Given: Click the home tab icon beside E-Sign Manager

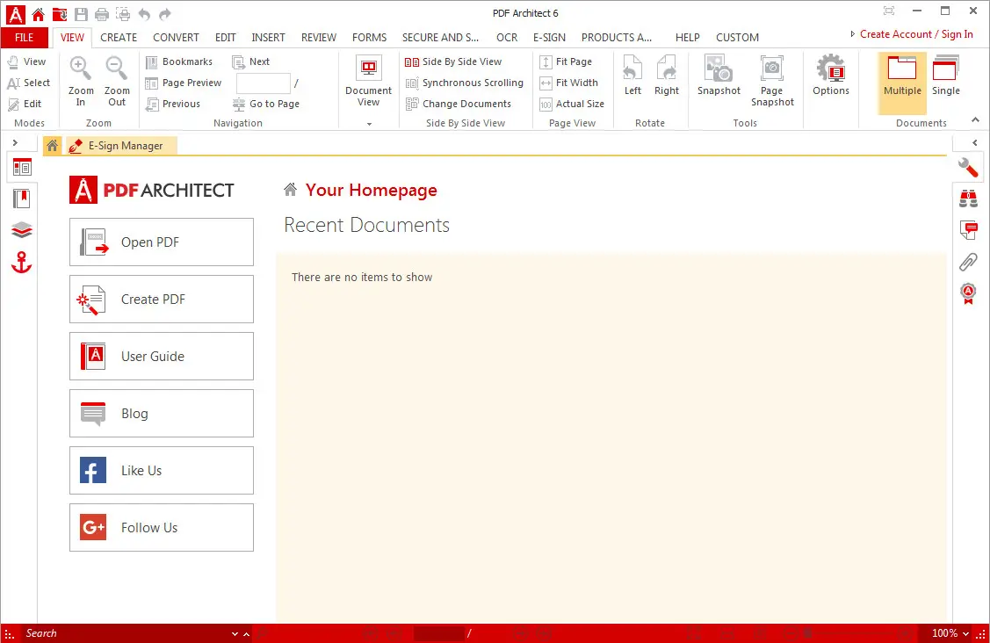Looking at the screenshot, I should coord(53,146).
